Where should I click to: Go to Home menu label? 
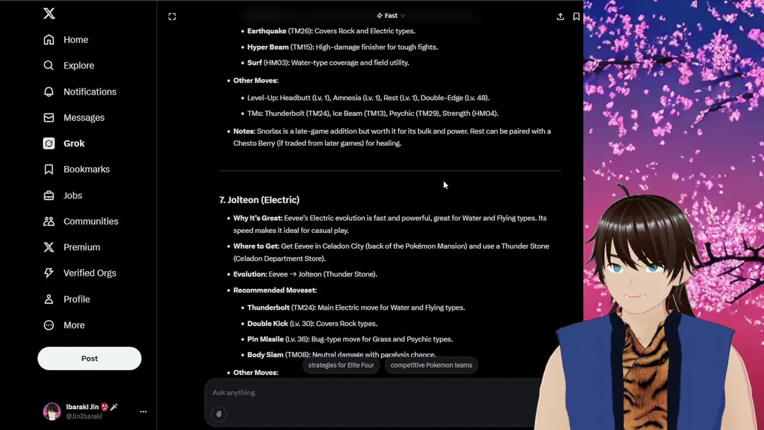(x=76, y=39)
